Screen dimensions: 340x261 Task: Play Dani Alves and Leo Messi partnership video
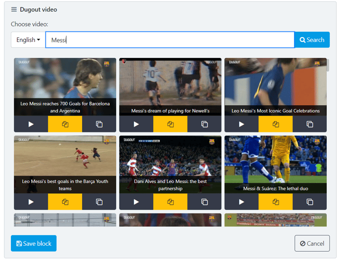coord(136,202)
